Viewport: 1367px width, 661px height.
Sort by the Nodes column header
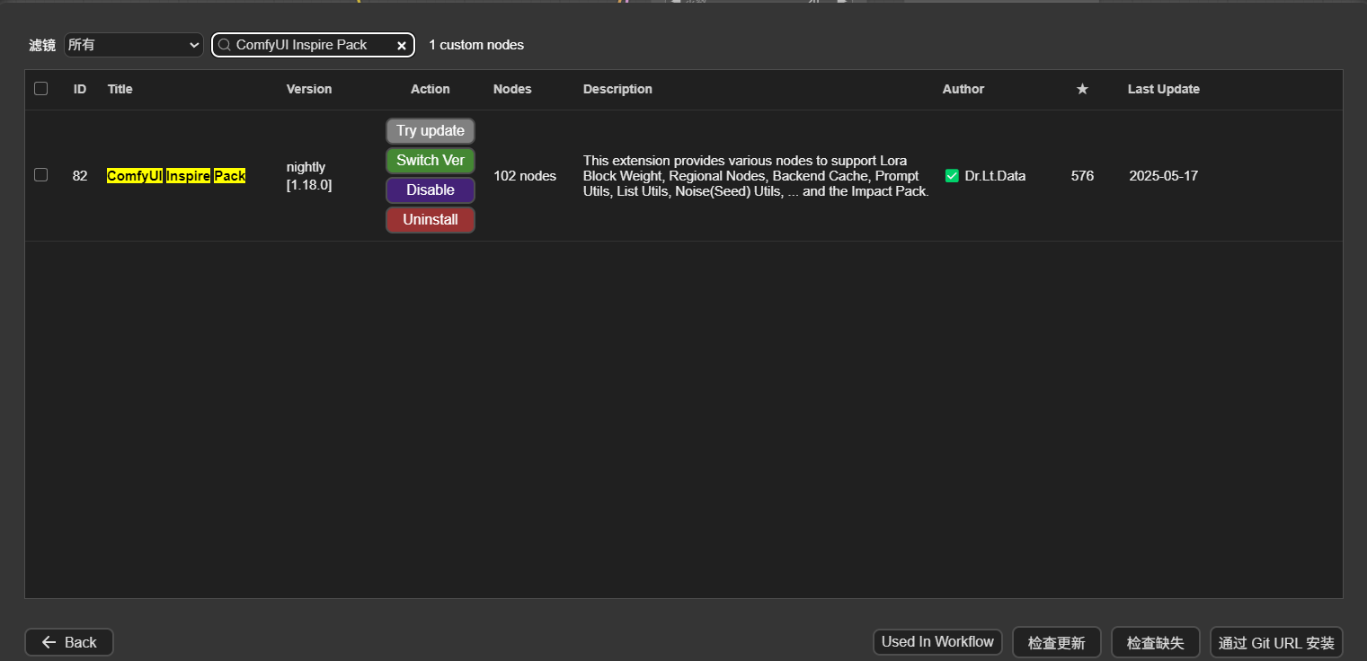[512, 89]
